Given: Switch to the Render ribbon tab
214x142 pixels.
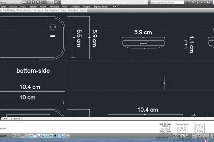Looking at the screenshot, I should pyautogui.click(x=33, y=6).
